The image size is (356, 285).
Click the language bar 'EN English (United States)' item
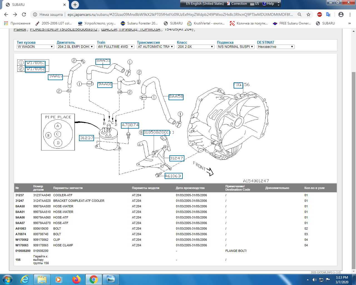205,4
